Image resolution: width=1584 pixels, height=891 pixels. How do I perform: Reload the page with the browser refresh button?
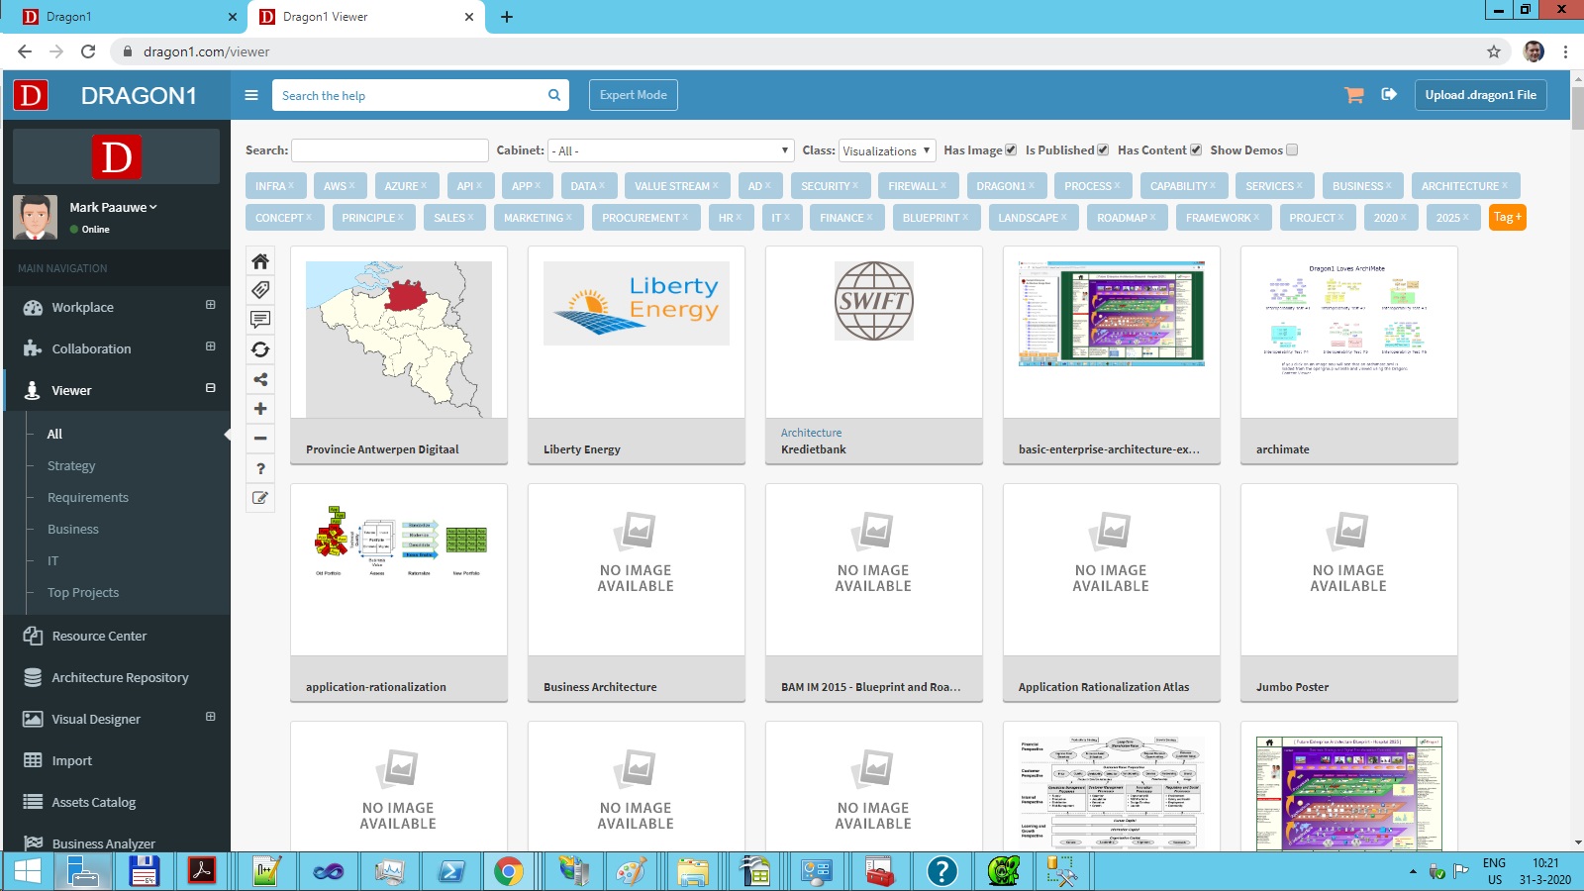88,51
